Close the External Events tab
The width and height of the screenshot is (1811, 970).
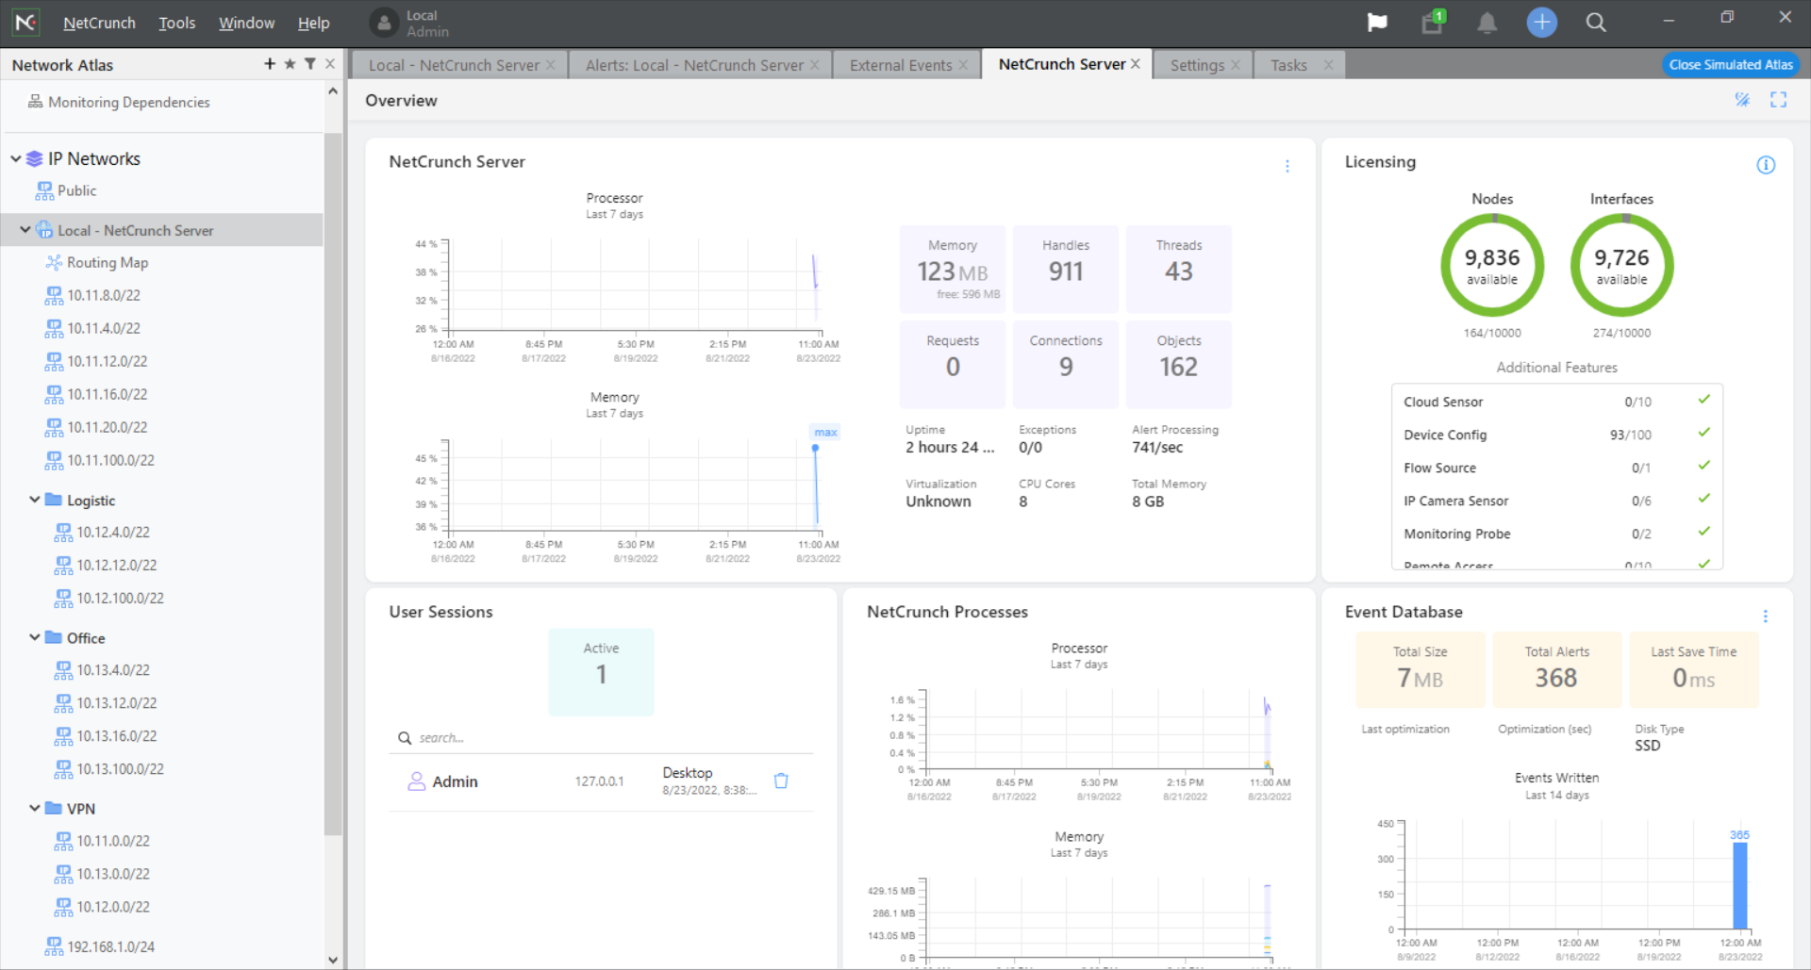[x=963, y=65]
